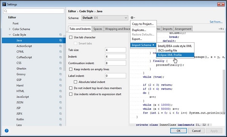Select Eclipse XML Profile import option
This screenshot has width=227, height=137.
[175, 55]
